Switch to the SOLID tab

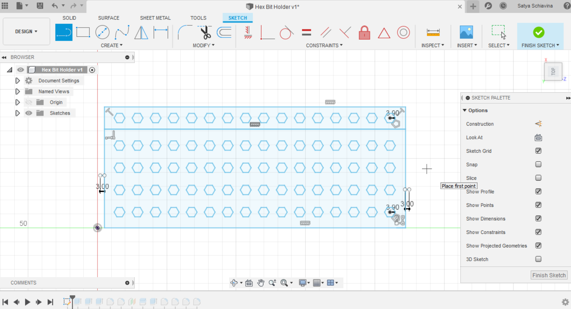(69, 18)
